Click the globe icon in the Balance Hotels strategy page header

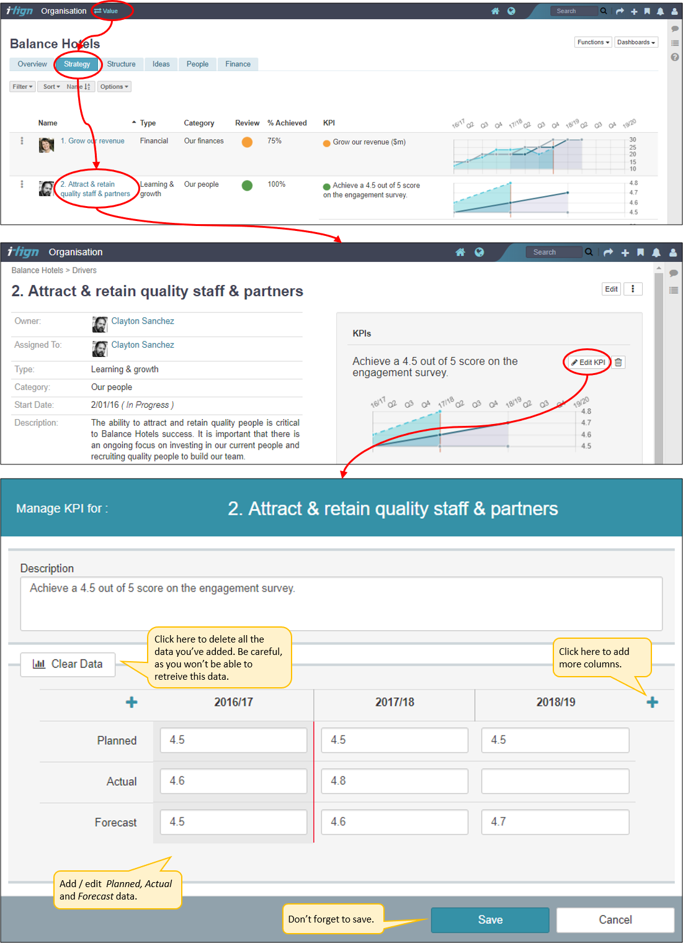511,11
